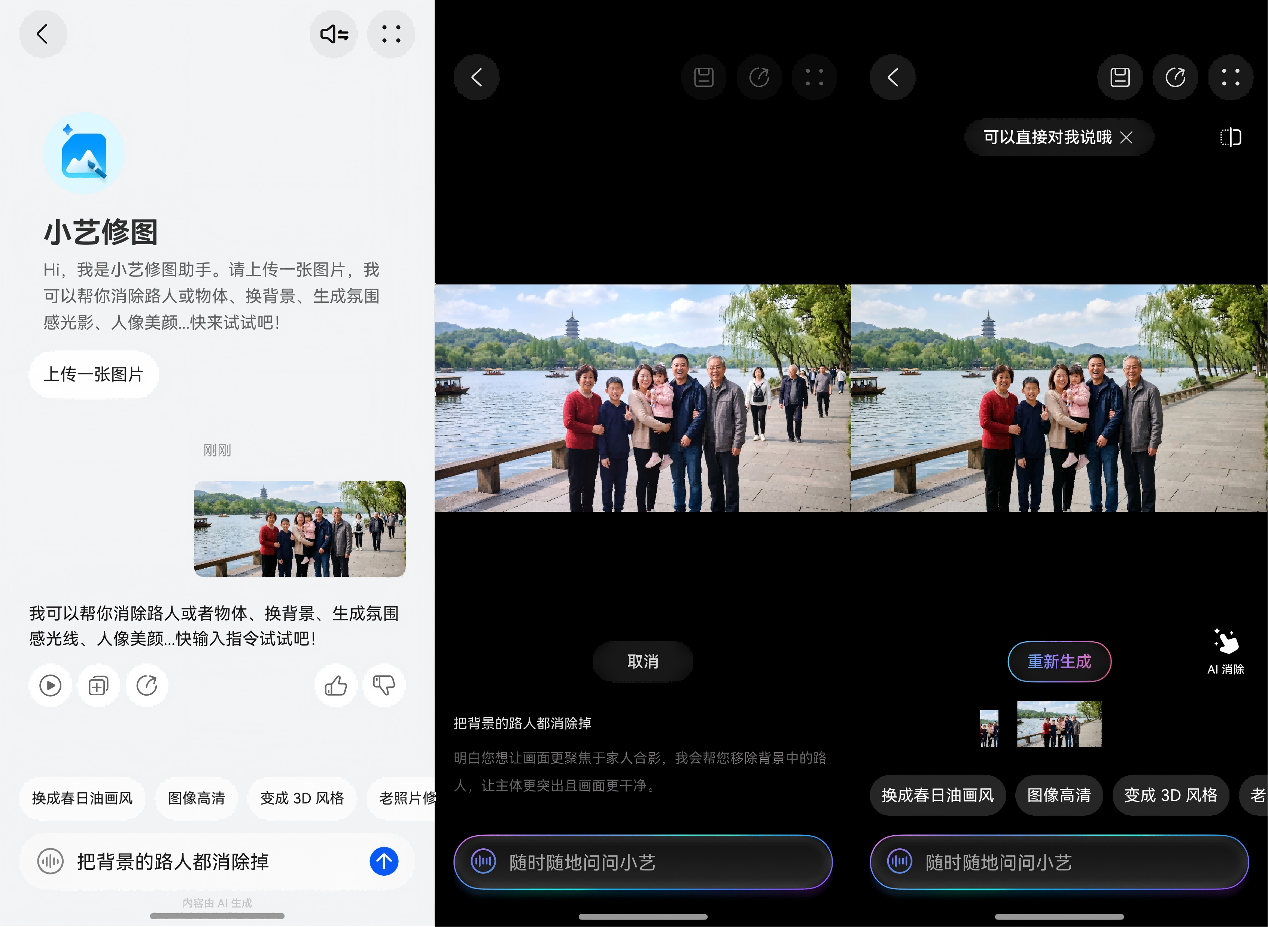
Task: Choose the 图像高清 quick action chip
Action: tap(196, 798)
